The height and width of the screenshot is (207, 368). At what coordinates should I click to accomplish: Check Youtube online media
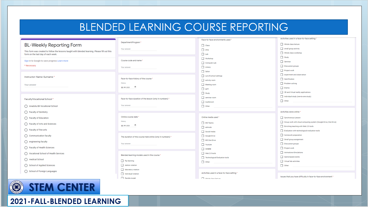(203, 145)
